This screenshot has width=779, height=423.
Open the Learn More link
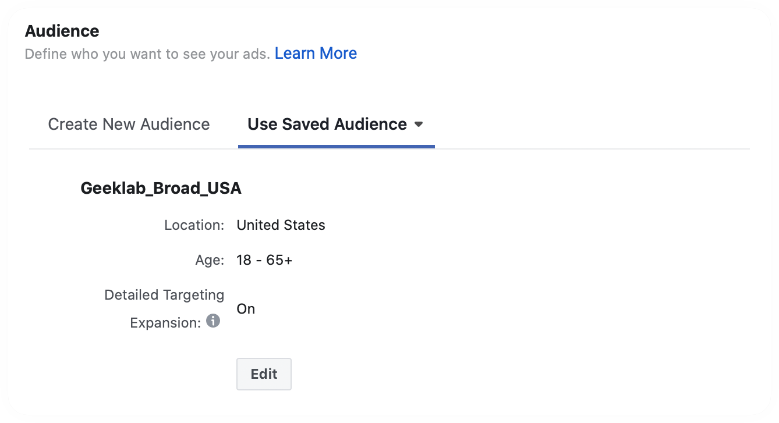[316, 54]
